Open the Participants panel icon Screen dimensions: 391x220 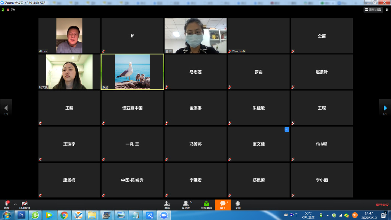[186, 204]
